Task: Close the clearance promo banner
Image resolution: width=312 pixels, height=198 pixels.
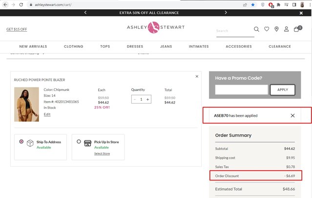Action: (301, 13)
